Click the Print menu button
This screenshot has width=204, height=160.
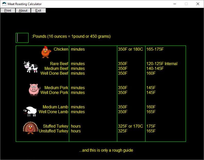click(8, 10)
